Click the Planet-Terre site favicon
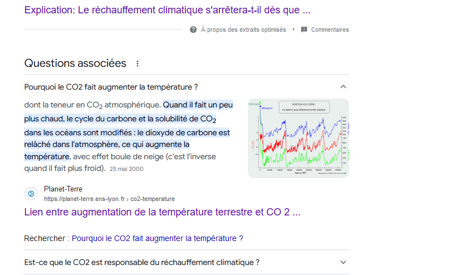The image size is (471, 275). (x=31, y=194)
